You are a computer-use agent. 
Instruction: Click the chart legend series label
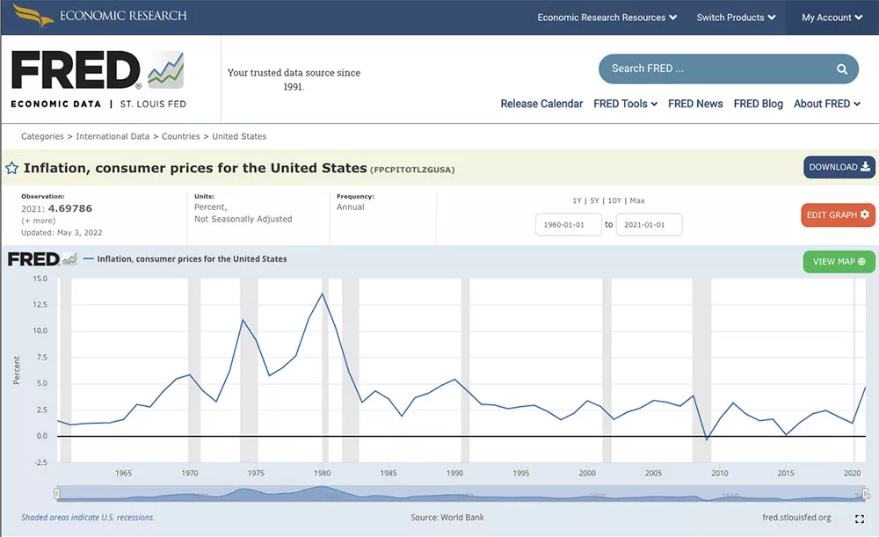point(192,259)
